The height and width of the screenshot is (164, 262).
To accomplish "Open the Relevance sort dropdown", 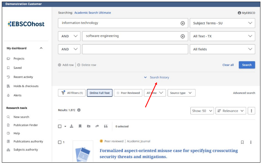I will pyautogui.click(x=231, y=111).
